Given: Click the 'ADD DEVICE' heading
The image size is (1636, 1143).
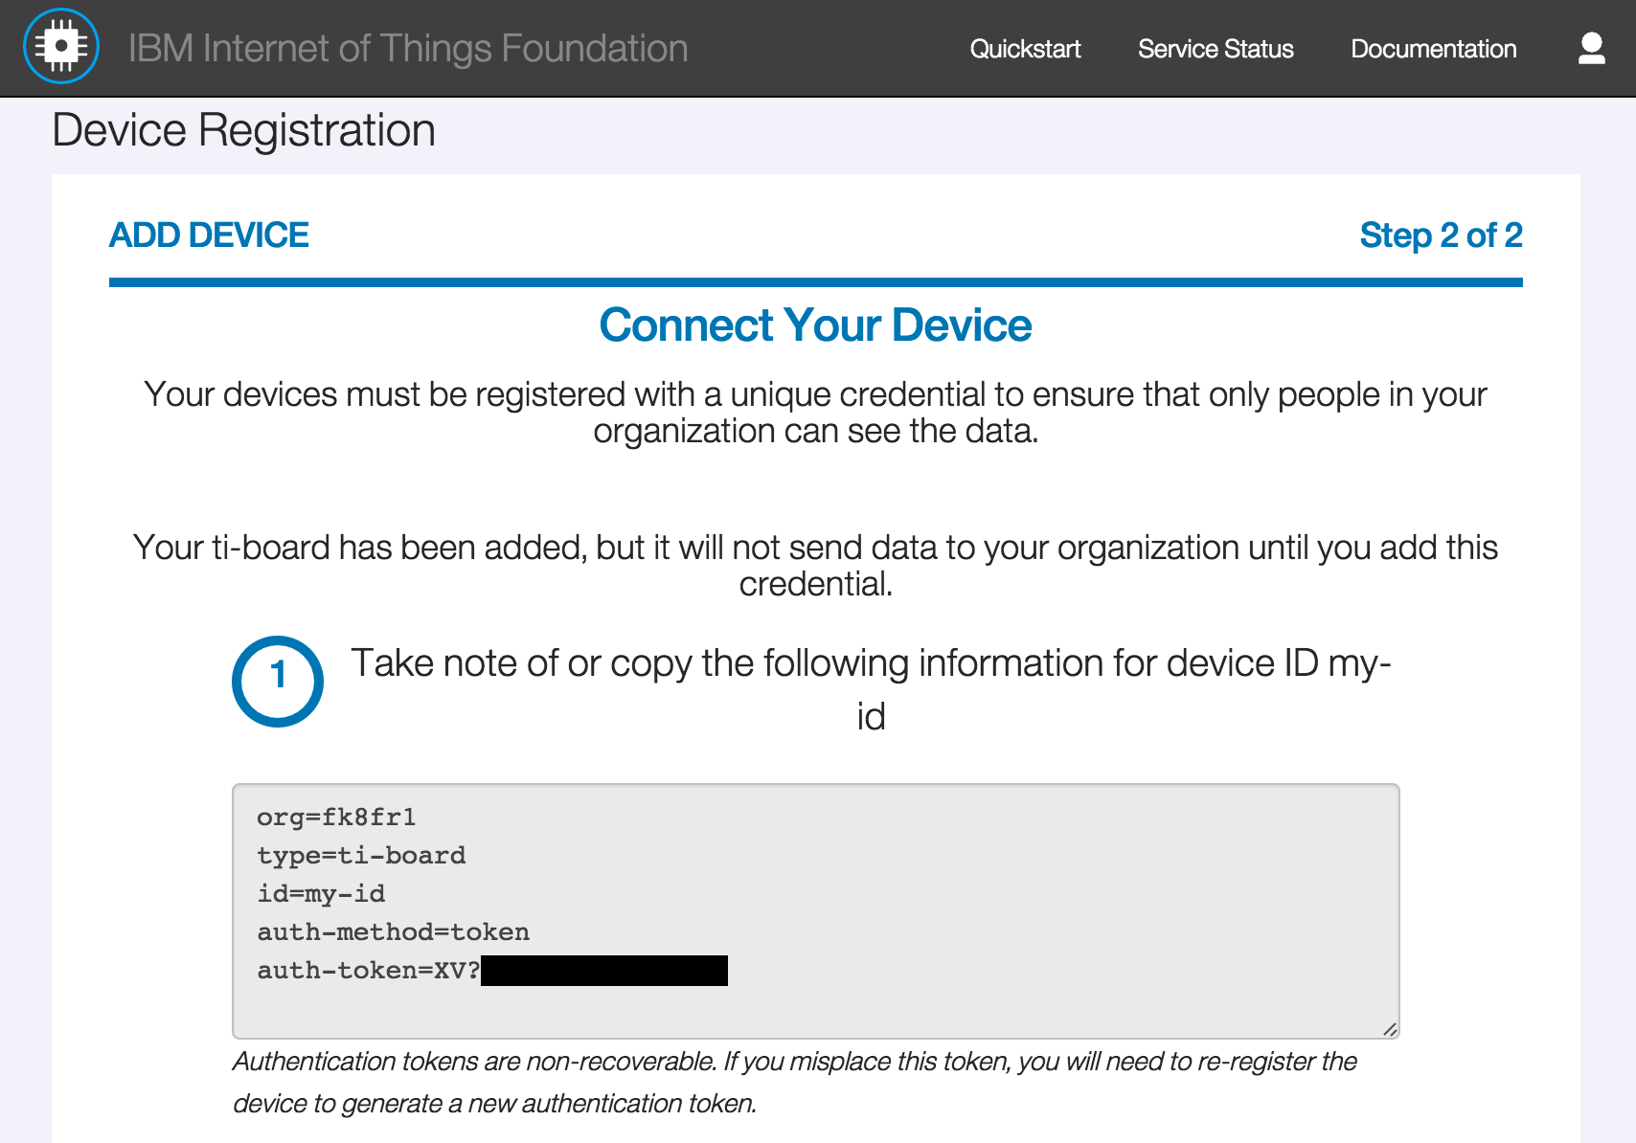Looking at the screenshot, I should tap(209, 235).
